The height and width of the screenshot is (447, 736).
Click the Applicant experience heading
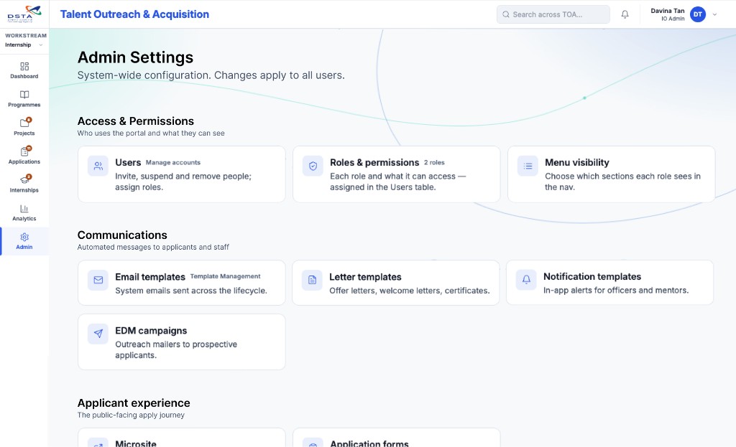pyautogui.click(x=134, y=403)
